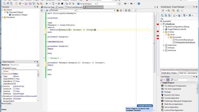This screenshot has width=199, height=112.
Task: Click the Multi-Device Application icon
Action: click(162, 104)
